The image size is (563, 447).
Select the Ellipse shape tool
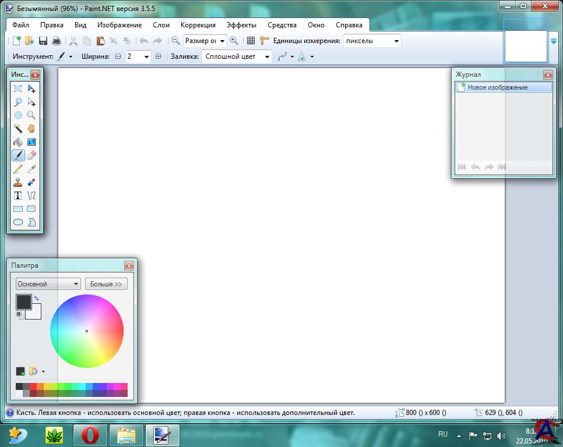point(18,222)
